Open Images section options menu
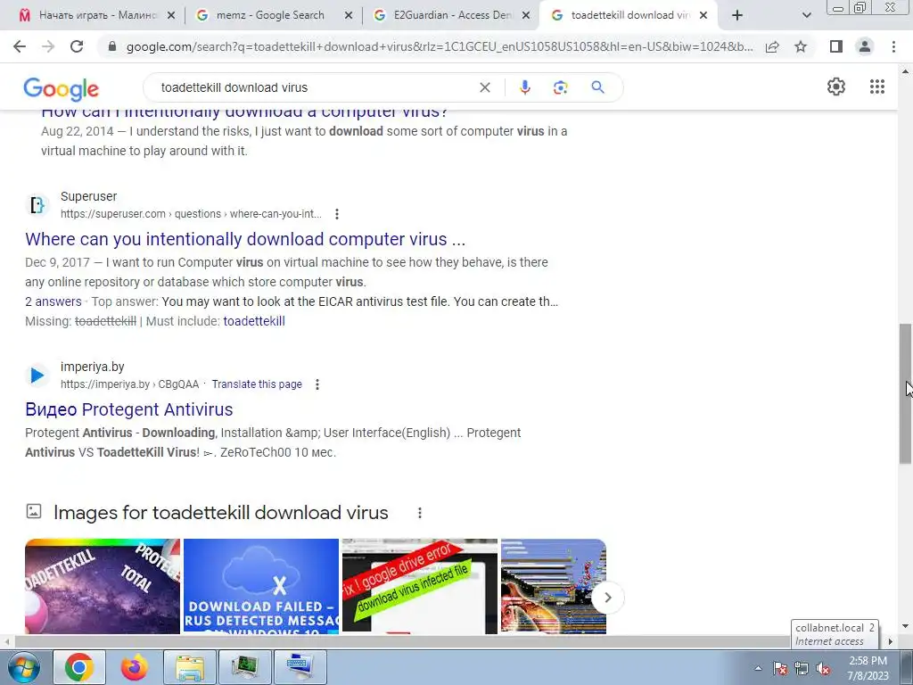 click(x=419, y=513)
